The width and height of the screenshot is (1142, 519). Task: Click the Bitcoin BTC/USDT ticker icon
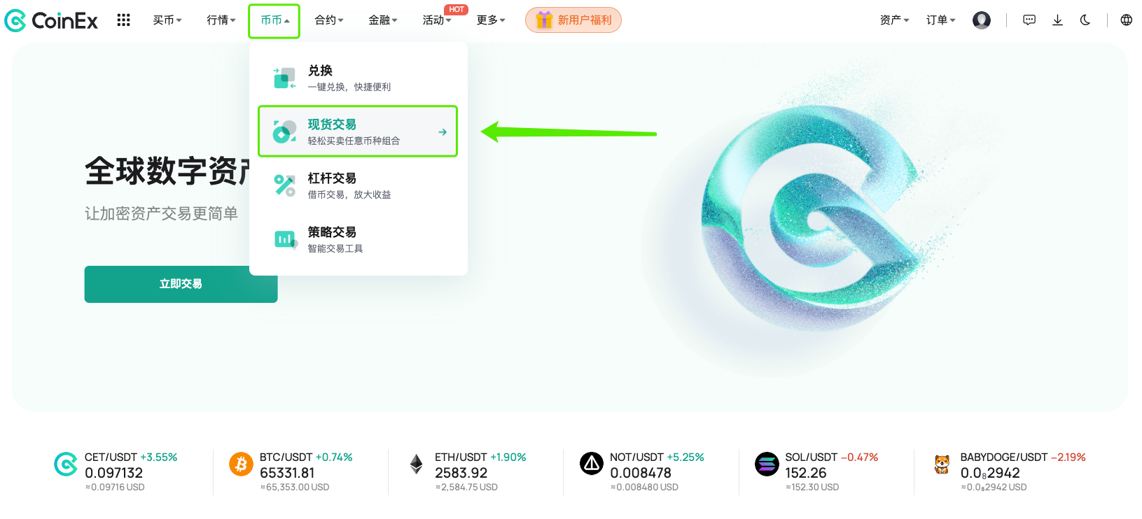[241, 464]
